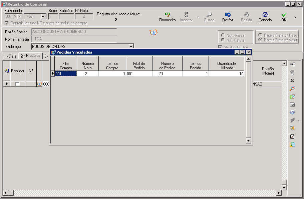The image size is (304, 199).
Task: Select Rateio Frete p/ Peso option
Action: pos(260,35)
